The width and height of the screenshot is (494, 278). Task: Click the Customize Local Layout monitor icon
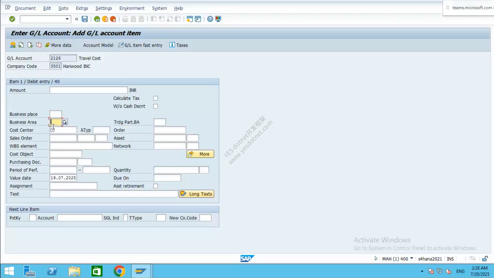[x=218, y=19]
